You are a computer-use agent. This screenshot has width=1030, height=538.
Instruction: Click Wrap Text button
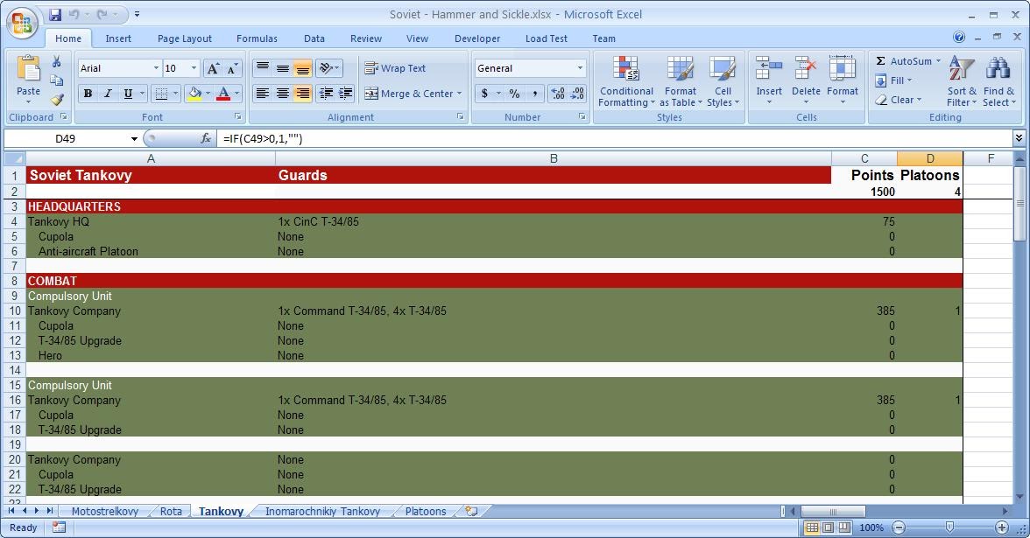coord(396,68)
